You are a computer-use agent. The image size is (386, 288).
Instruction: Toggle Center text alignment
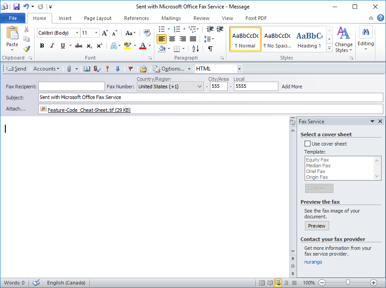[172, 39]
